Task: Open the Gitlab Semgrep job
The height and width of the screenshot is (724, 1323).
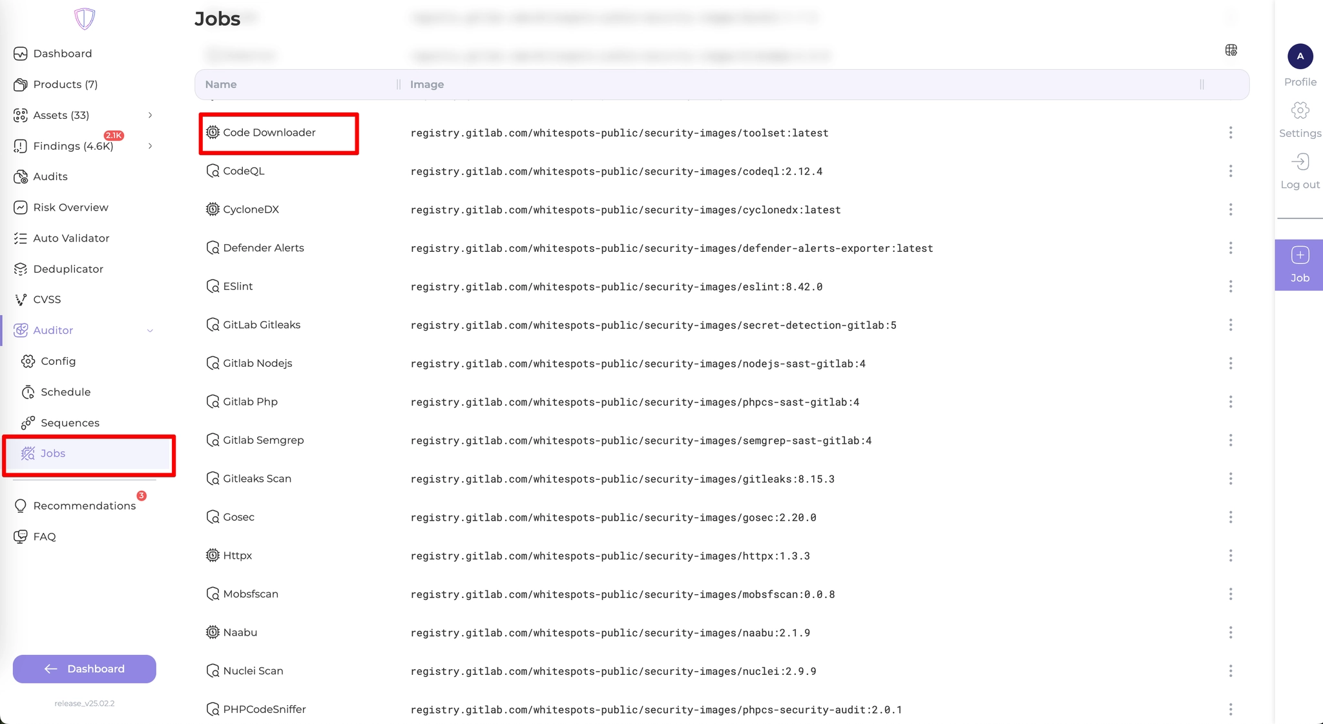Action: point(263,440)
